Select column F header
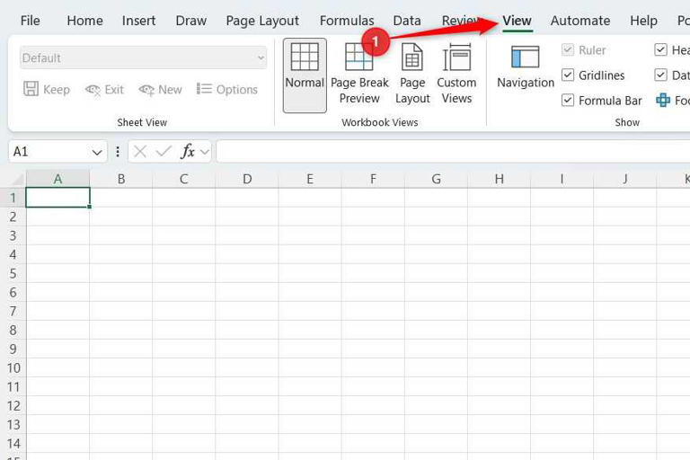This screenshot has height=460, width=690. 373,179
